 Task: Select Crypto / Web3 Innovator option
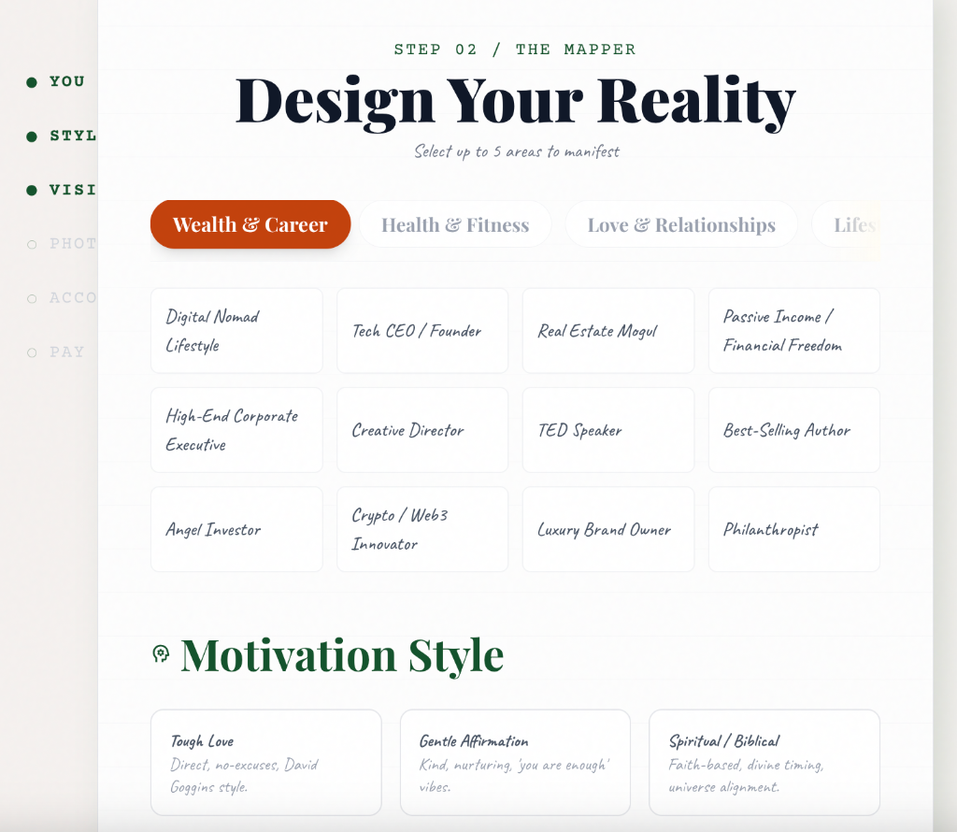pyautogui.click(x=422, y=529)
